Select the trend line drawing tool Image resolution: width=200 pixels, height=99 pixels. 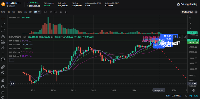3,25
